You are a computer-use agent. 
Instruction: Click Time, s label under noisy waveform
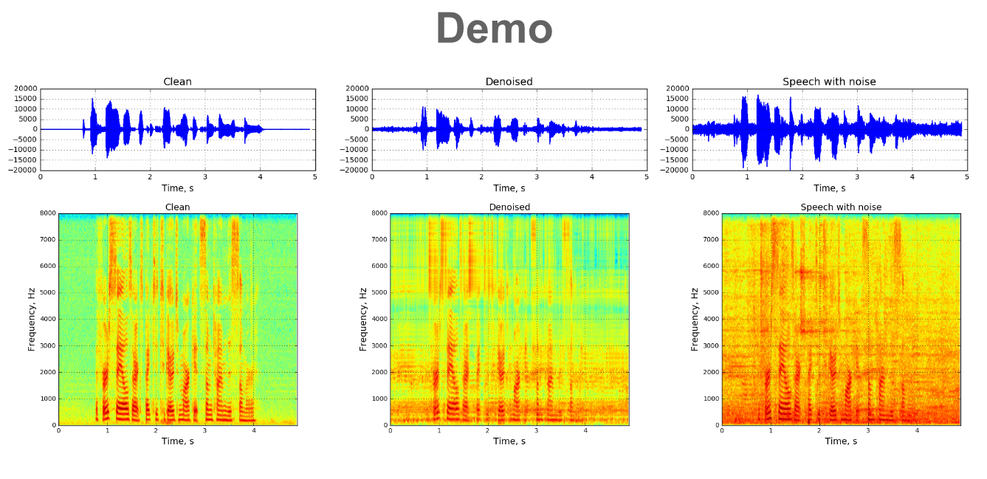pos(829,188)
